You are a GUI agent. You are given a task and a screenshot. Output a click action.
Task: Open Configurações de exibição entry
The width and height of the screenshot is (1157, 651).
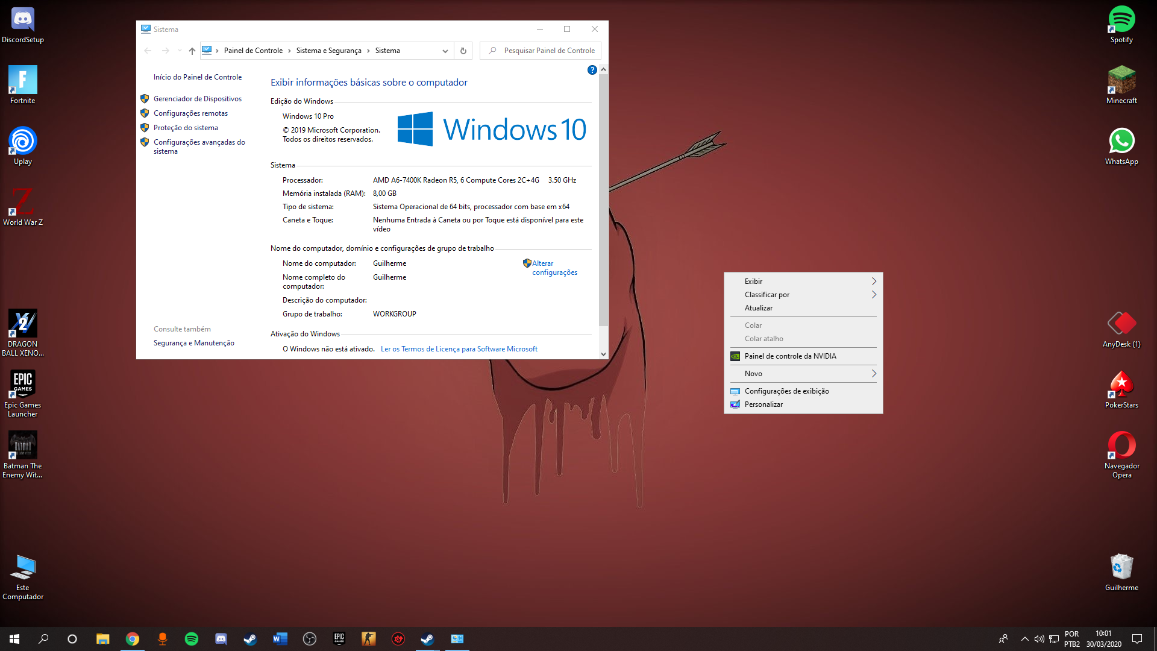pyautogui.click(x=803, y=391)
